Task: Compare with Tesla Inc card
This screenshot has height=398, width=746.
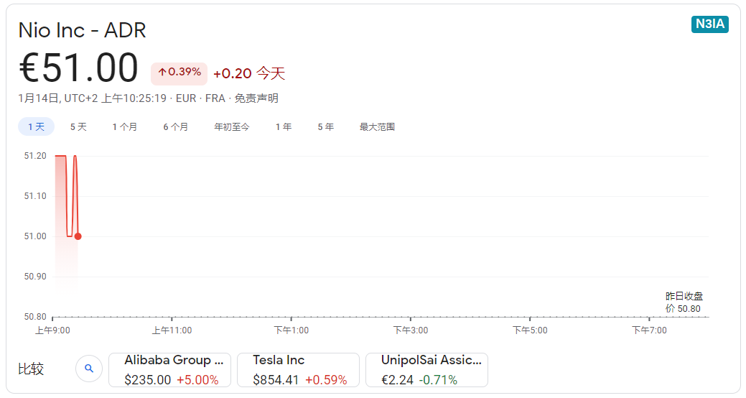Action: click(x=298, y=370)
